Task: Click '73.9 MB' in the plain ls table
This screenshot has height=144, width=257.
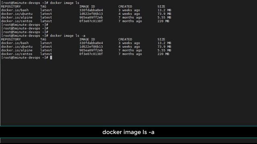Action: pos(164,14)
